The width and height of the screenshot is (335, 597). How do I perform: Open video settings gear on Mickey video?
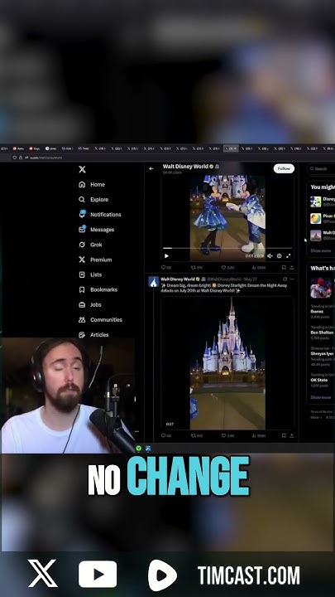[280, 256]
